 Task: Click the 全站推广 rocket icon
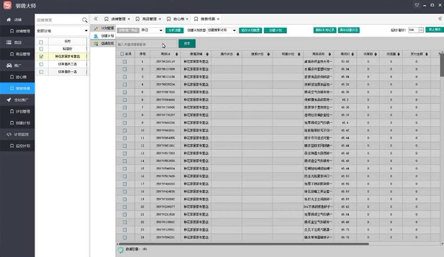[9, 100]
